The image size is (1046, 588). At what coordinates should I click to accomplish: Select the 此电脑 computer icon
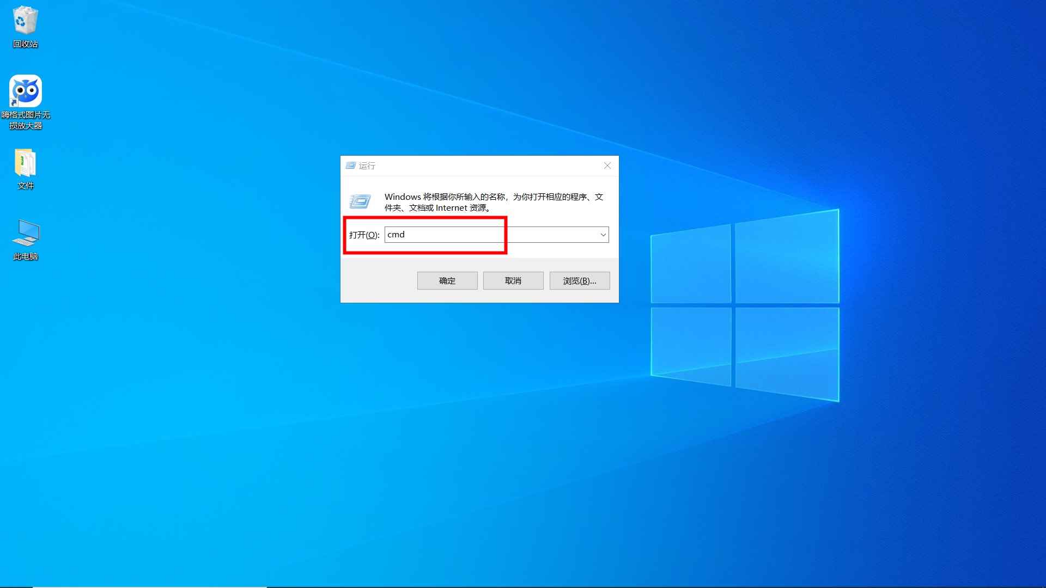pos(26,233)
